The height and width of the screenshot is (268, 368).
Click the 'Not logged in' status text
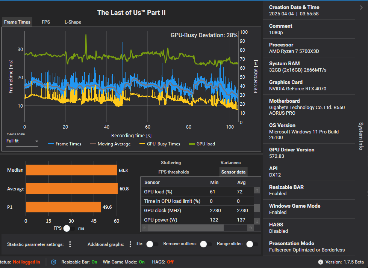click(x=26, y=262)
